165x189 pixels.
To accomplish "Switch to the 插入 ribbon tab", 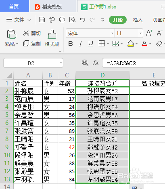I will pos(138,20).
